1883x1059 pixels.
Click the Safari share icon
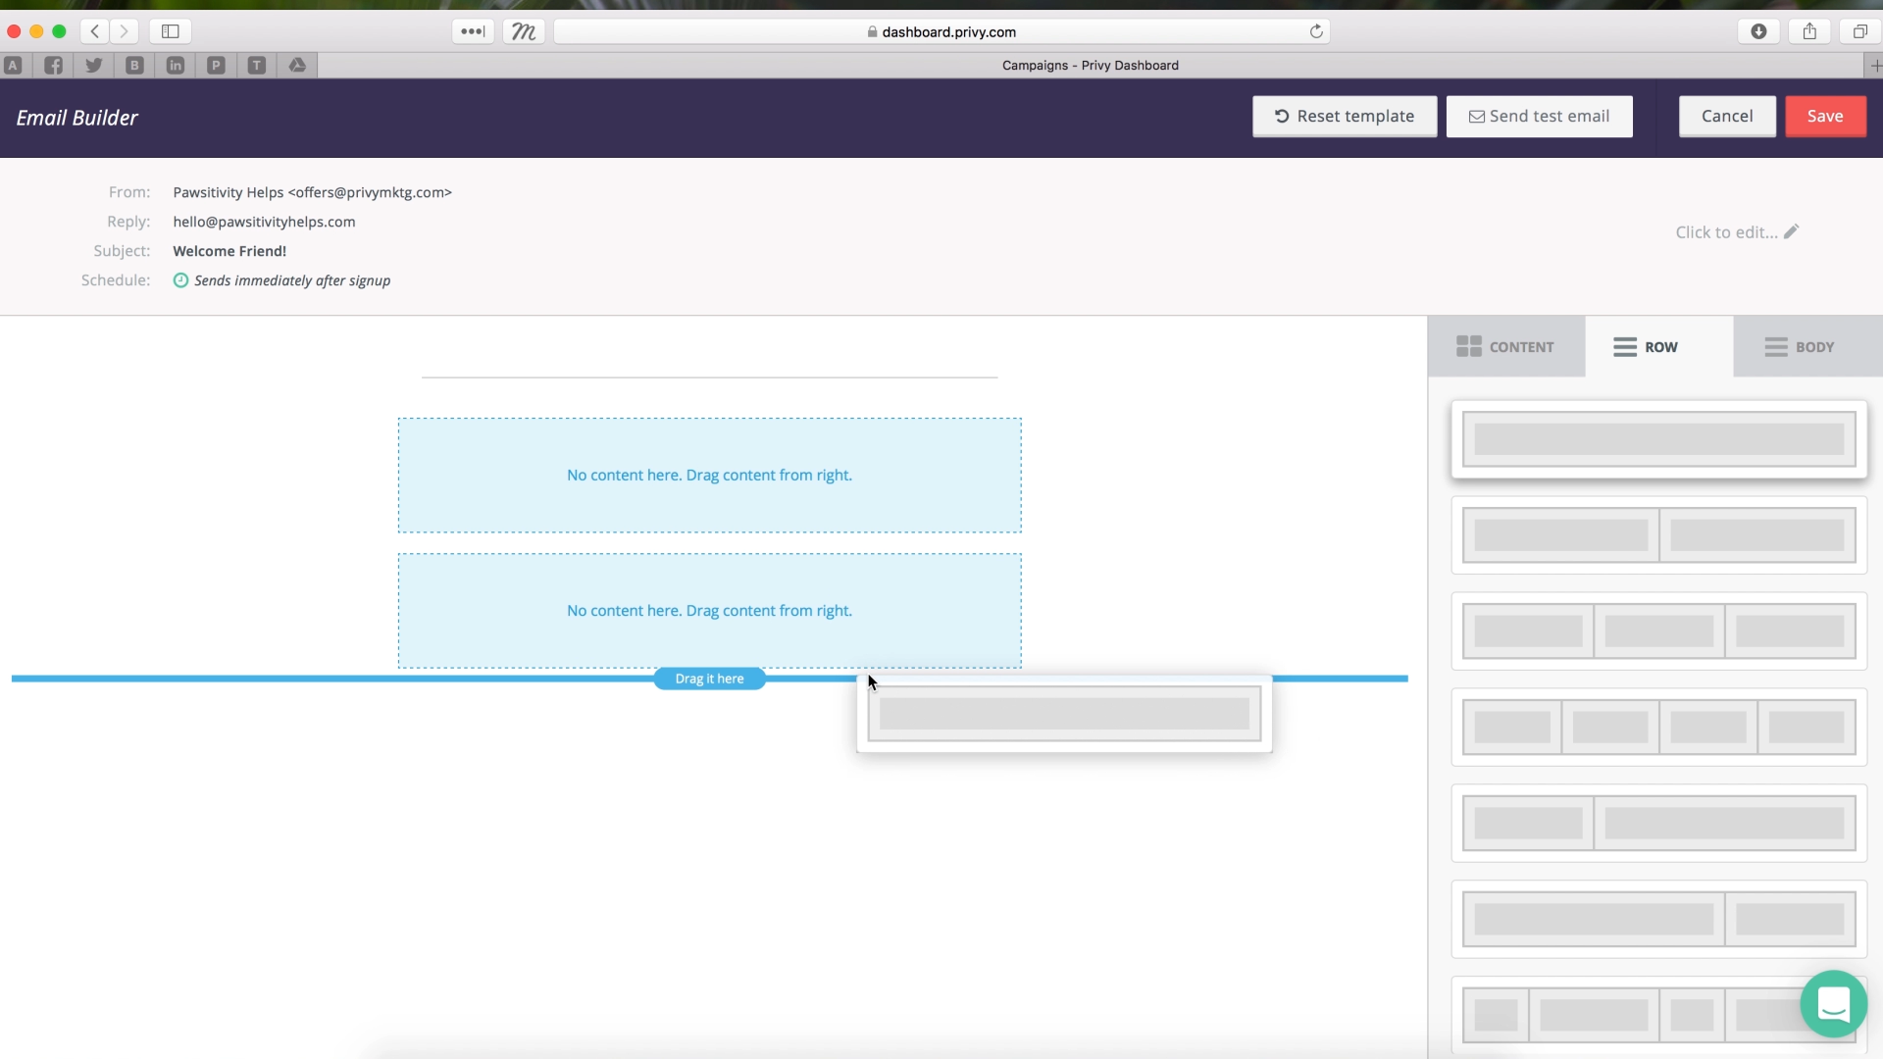coord(1809,31)
